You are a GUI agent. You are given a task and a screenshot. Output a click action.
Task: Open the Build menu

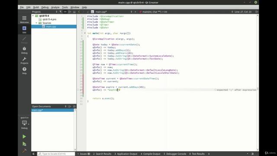(x=36, y=7)
